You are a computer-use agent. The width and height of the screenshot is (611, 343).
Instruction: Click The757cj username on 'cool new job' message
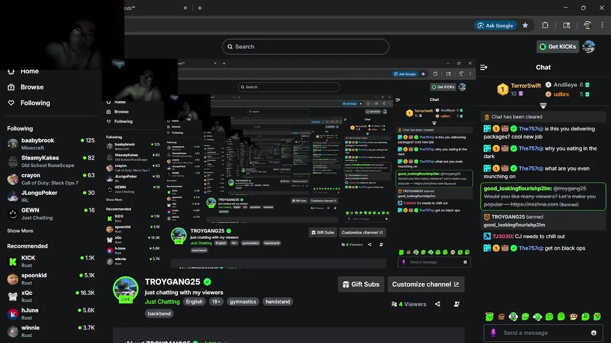click(x=530, y=129)
